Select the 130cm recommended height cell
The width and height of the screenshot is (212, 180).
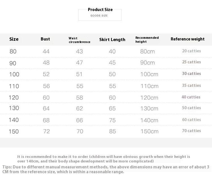pyautogui.click(x=149, y=108)
